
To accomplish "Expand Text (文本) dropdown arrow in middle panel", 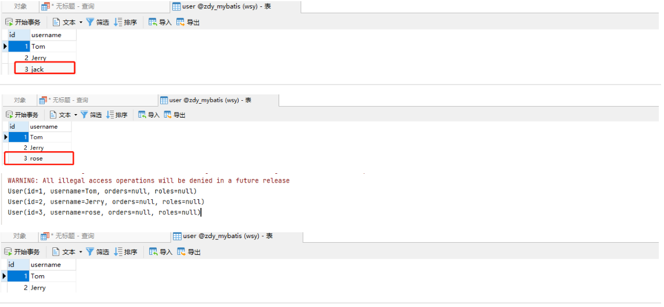I will pos(75,115).
